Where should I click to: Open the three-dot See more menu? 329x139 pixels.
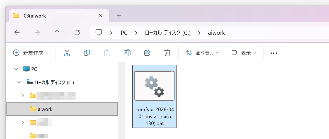pyautogui.click(x=274, y=53)
